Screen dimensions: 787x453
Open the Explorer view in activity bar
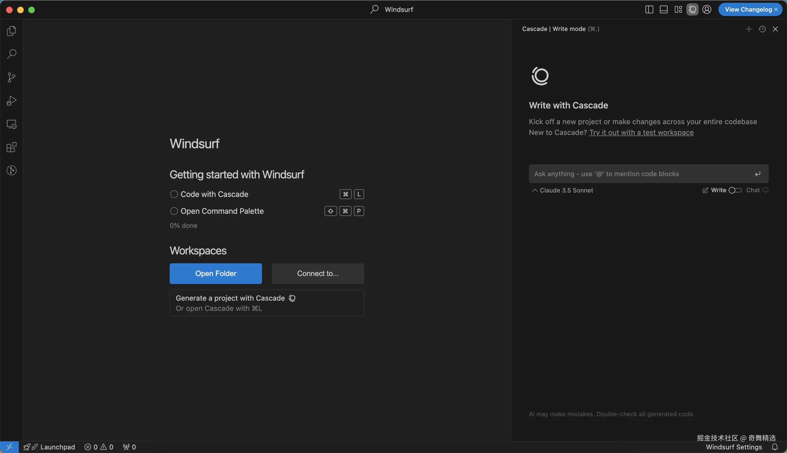pyautogui.click(x=12, y=31)
